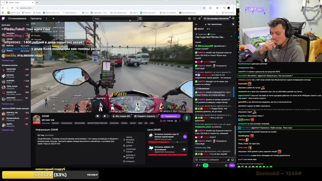Click Z4X4R streamer avatar with 'В ЭФИРЕ' badge
Screen dimensions: 322x181
point(37,119)
